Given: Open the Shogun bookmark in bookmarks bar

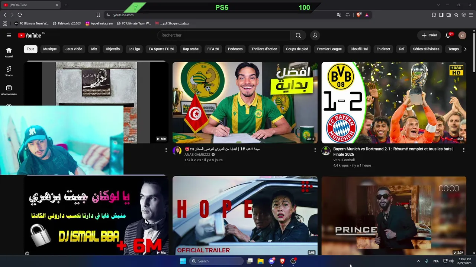Looking at the screenshot, I should click(x=172, y=23).
